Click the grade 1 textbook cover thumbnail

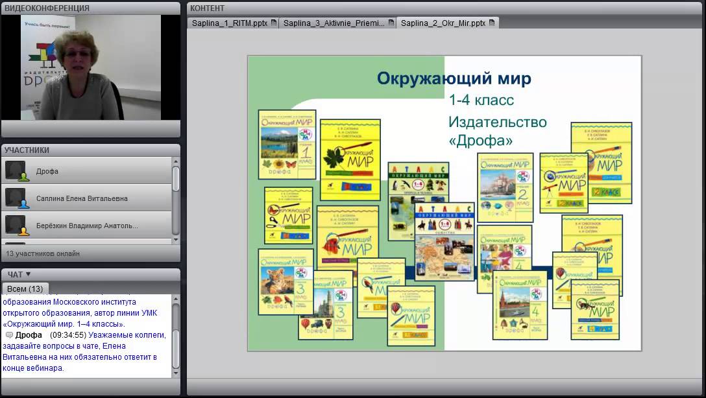tap(287, 145)
